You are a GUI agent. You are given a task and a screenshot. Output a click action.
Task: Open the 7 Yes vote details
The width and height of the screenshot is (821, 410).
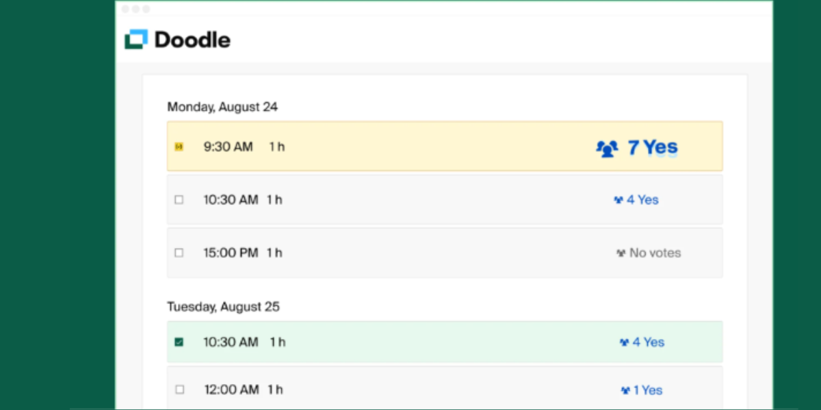point(652,146)
